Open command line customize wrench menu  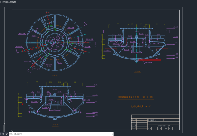(x=6, y=134)
